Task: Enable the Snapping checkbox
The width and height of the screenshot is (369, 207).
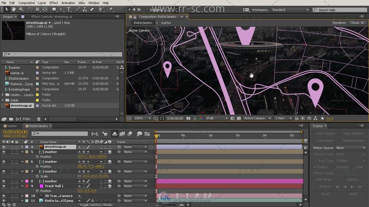Action: coord(147,10)
